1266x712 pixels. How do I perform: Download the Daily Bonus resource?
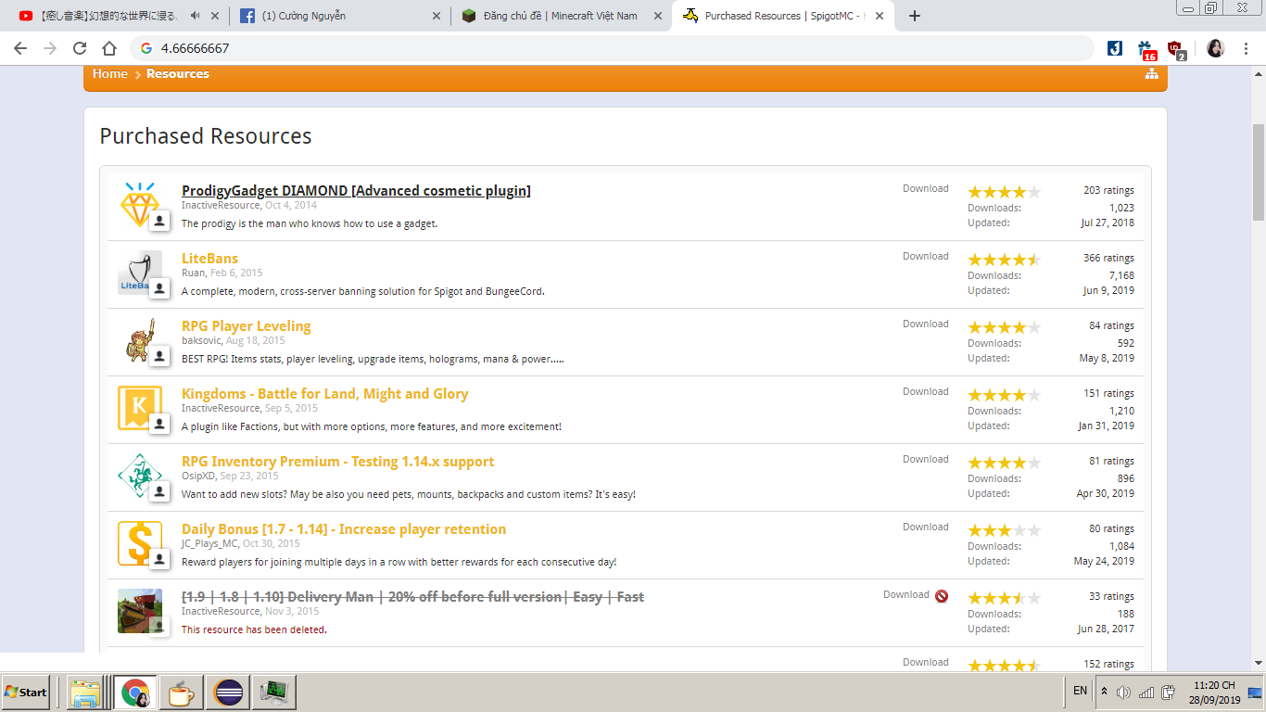coord(926,527)
